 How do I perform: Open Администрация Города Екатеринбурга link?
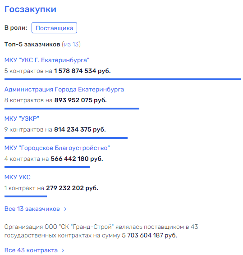[x=64, y=90]
